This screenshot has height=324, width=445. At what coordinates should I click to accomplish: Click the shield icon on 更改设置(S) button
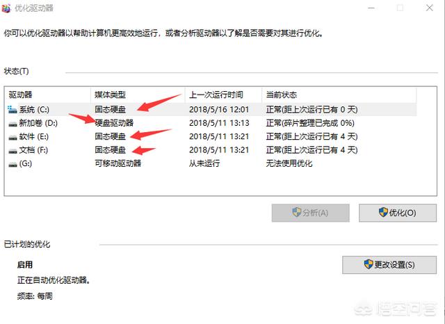click(x=369, y=264)
